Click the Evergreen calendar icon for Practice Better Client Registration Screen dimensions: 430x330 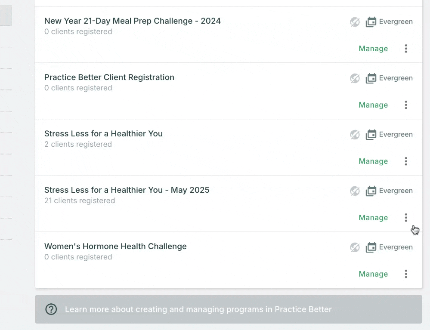point(371,78)
